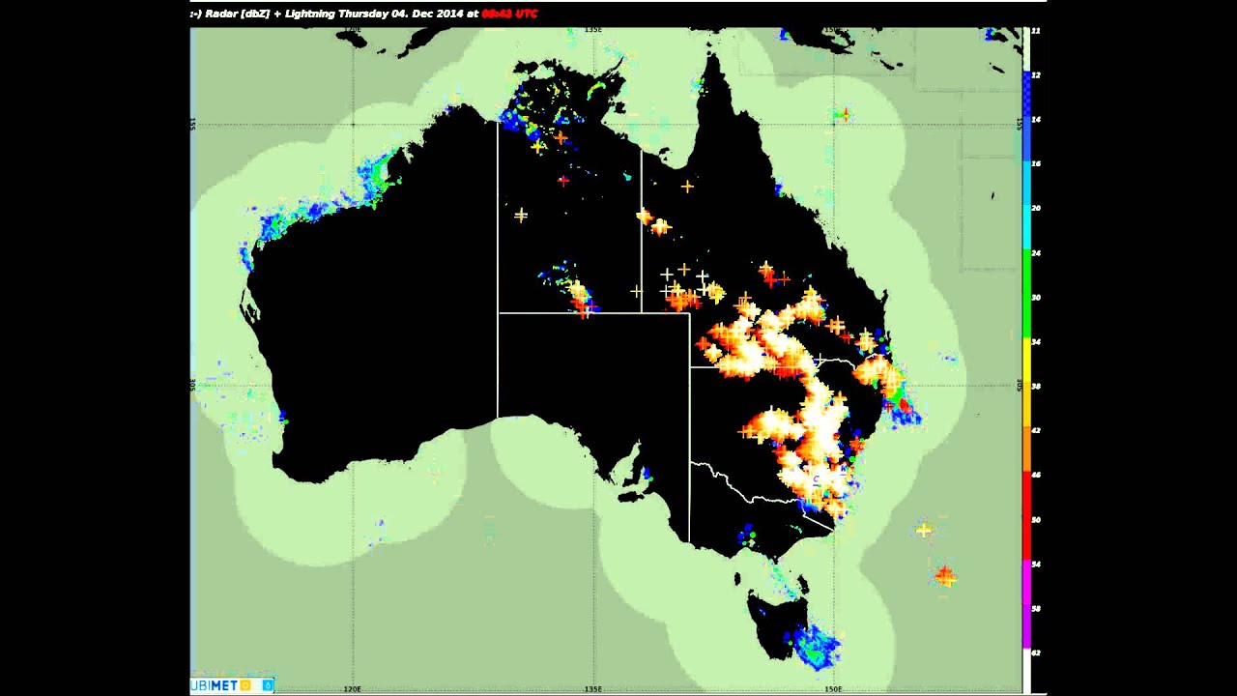Click the legend value label '50'
Viewport: 1237px width, 696px height.
(x=1036, y=519)
